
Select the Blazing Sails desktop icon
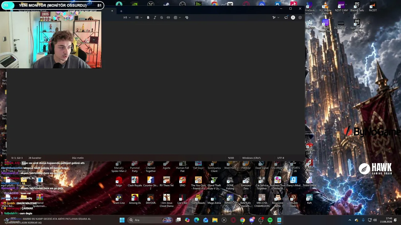point(357,7)
